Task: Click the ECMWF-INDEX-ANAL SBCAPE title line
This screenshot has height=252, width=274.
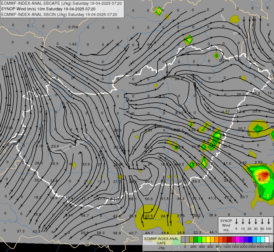Action: click(61, 3)
